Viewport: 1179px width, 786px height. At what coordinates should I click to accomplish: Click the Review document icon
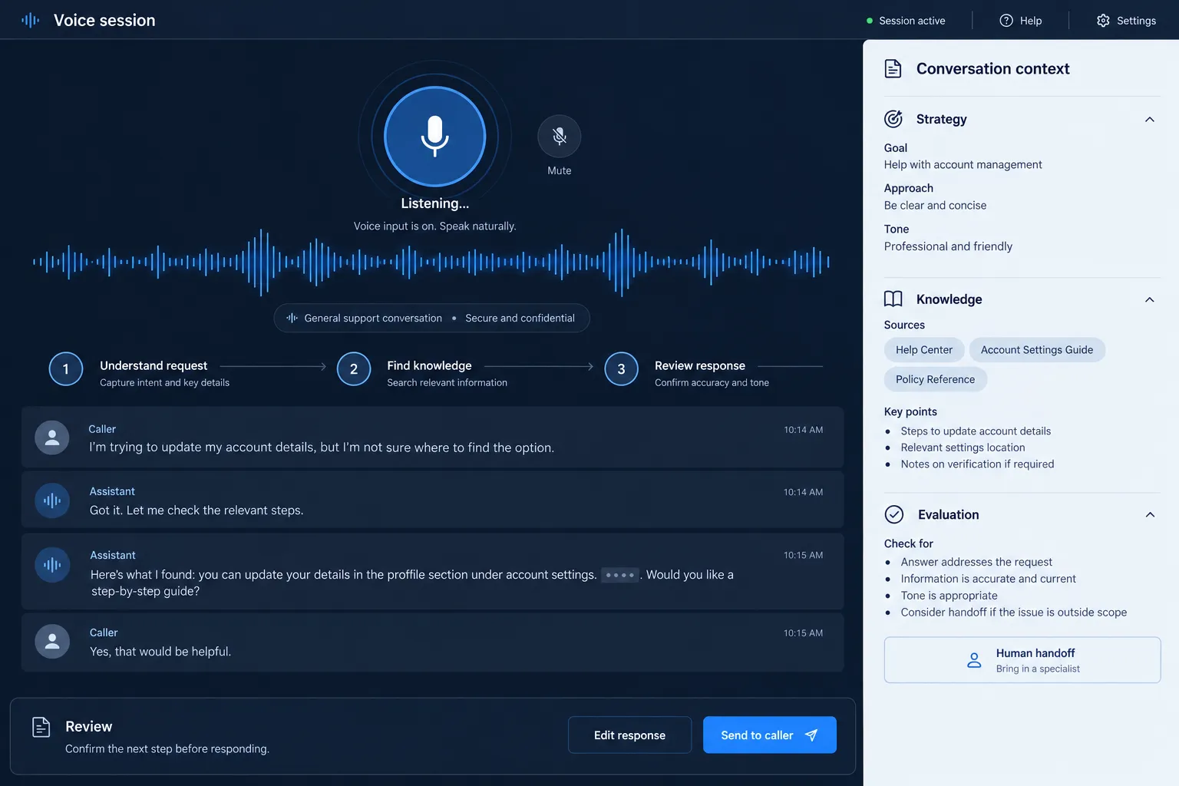(41, 727)
